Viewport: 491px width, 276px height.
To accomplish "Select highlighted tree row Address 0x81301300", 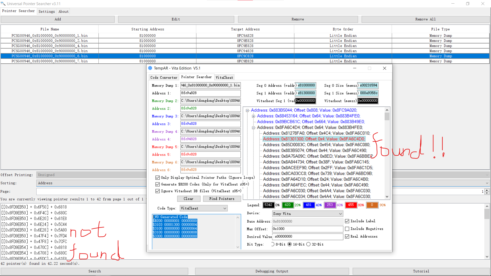I will [314, 139].
